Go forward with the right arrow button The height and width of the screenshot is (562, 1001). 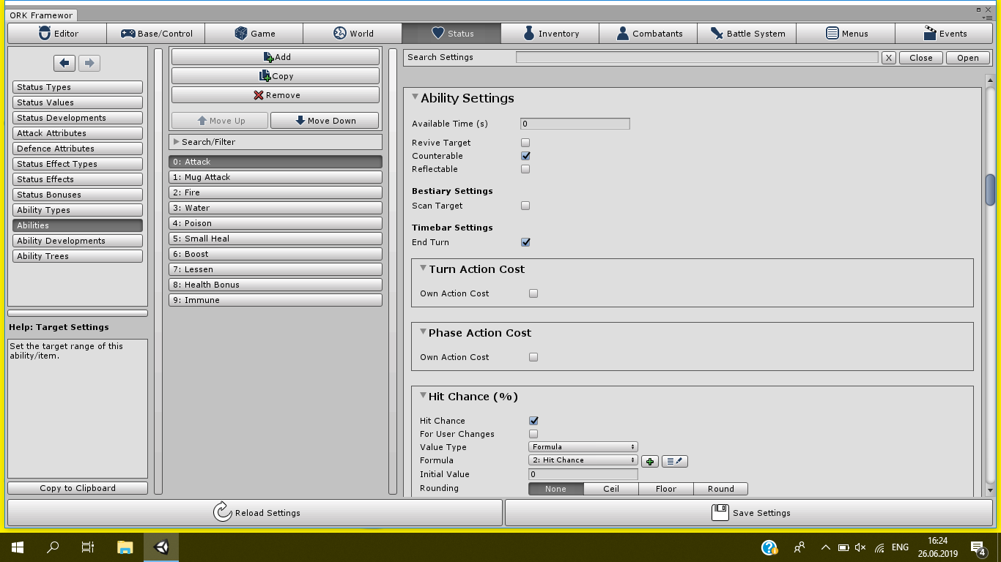89,64
